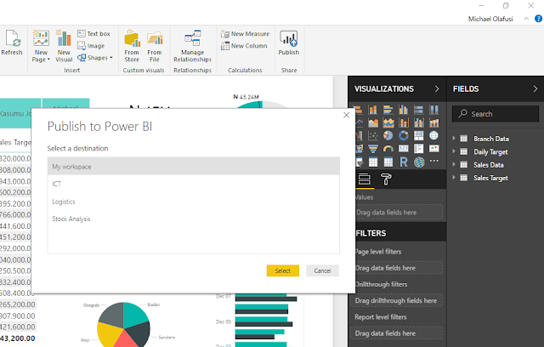Select the funnel chart visual
544x347 pixels.
[373, 149]
